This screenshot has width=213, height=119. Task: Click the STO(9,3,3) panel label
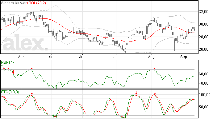pyautogui.click(x=10, y=92)
